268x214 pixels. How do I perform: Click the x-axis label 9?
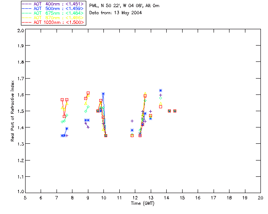[88, 198]
